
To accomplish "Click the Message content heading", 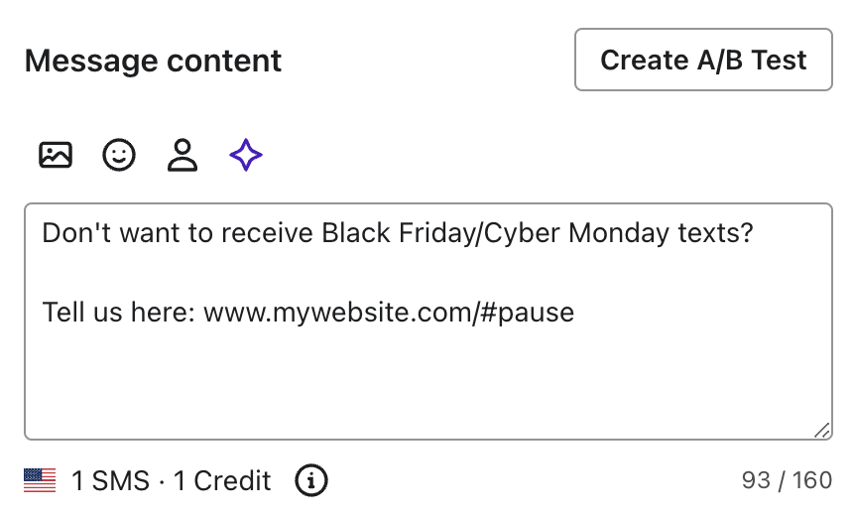I will tap(154, 61).
